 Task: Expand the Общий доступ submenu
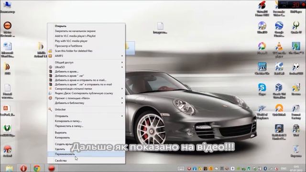(x=86, y=63)
